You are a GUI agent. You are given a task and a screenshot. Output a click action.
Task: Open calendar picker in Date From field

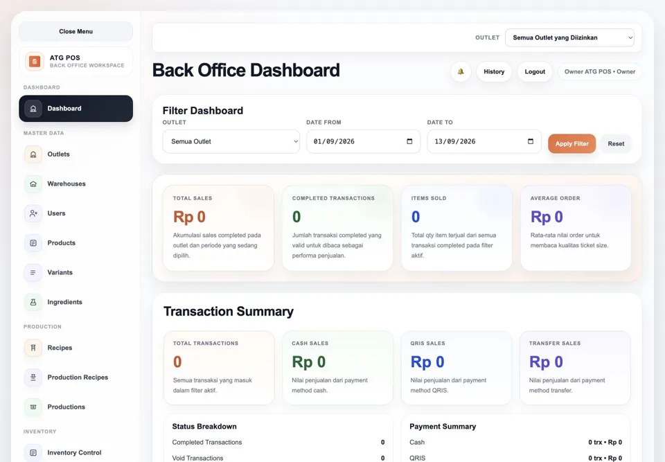tap(409, 141)
